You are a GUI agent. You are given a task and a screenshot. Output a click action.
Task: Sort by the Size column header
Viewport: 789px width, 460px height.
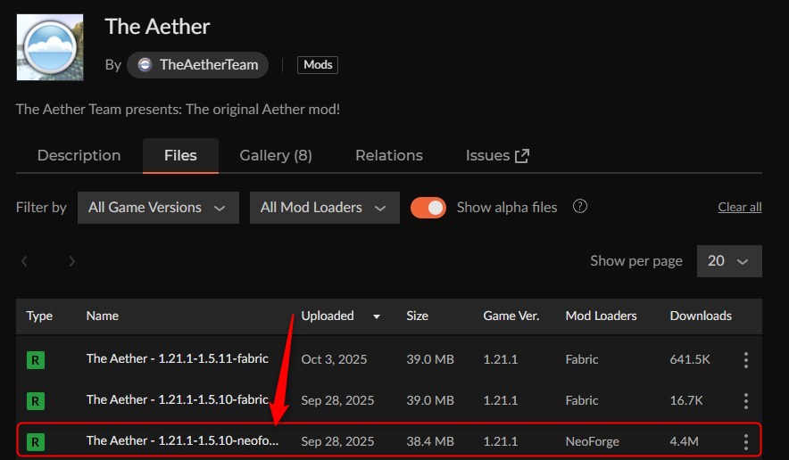417,316
